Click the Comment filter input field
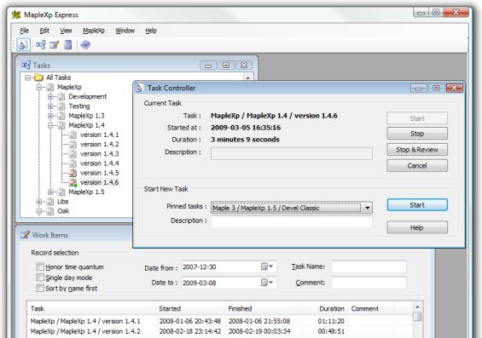 tap(369, 283)
